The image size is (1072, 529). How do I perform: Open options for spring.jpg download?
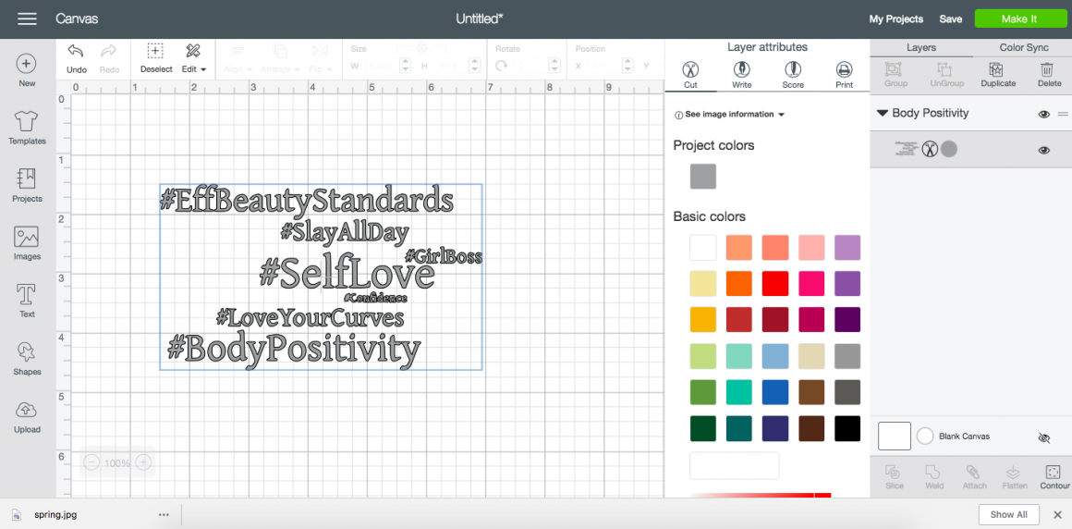point(164,514)
